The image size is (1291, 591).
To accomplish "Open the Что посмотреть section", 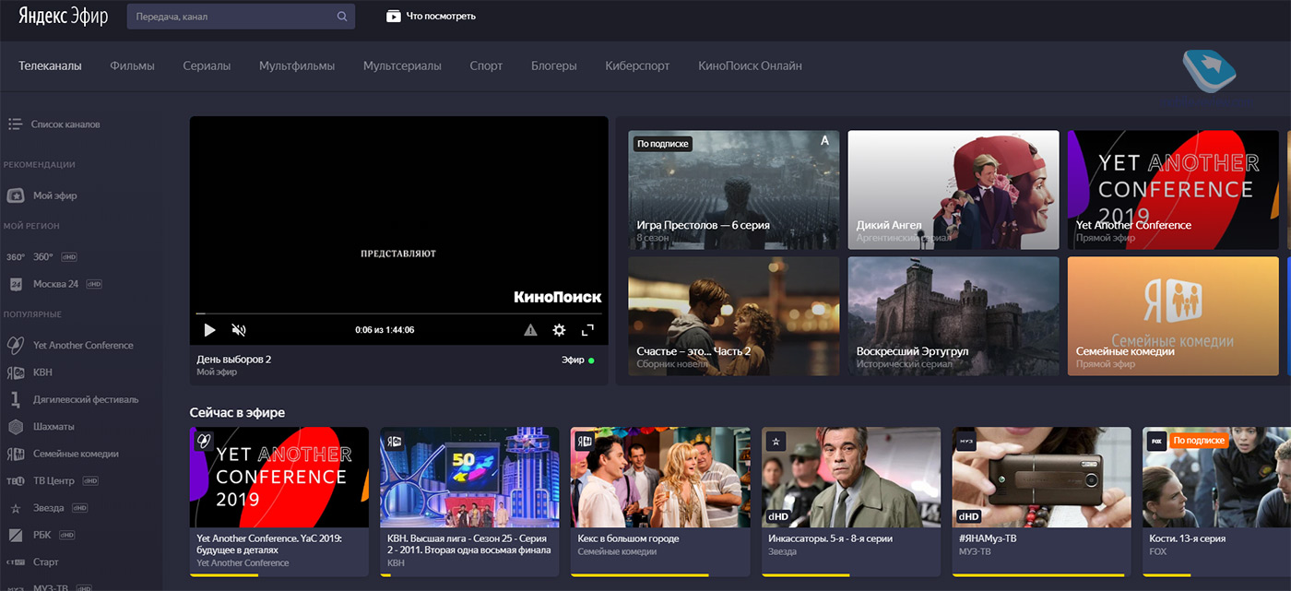I will [x=431, y=17].
